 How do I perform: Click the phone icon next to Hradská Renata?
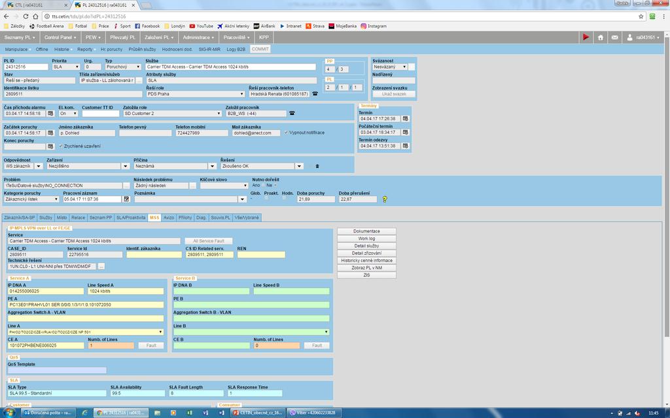point(315,94)
